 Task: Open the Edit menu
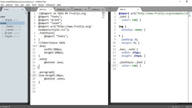point(2,5)
